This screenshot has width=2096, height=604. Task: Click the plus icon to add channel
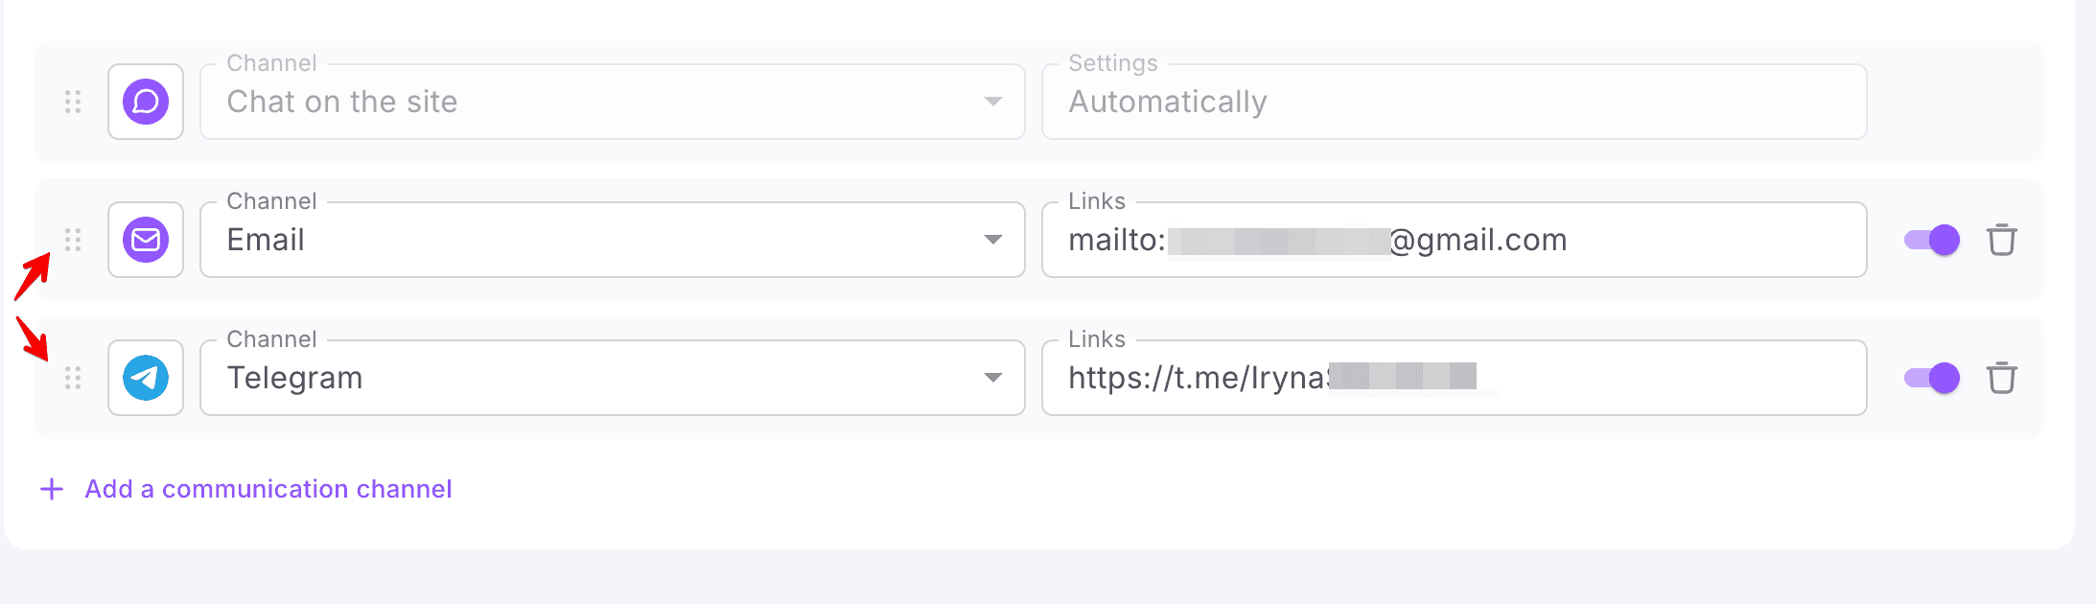[x=52, y=489]
